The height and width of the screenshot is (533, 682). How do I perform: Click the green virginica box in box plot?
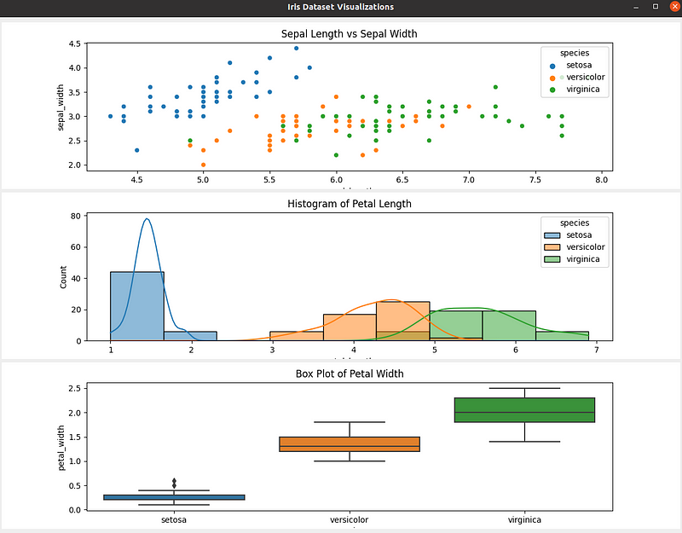524,410
